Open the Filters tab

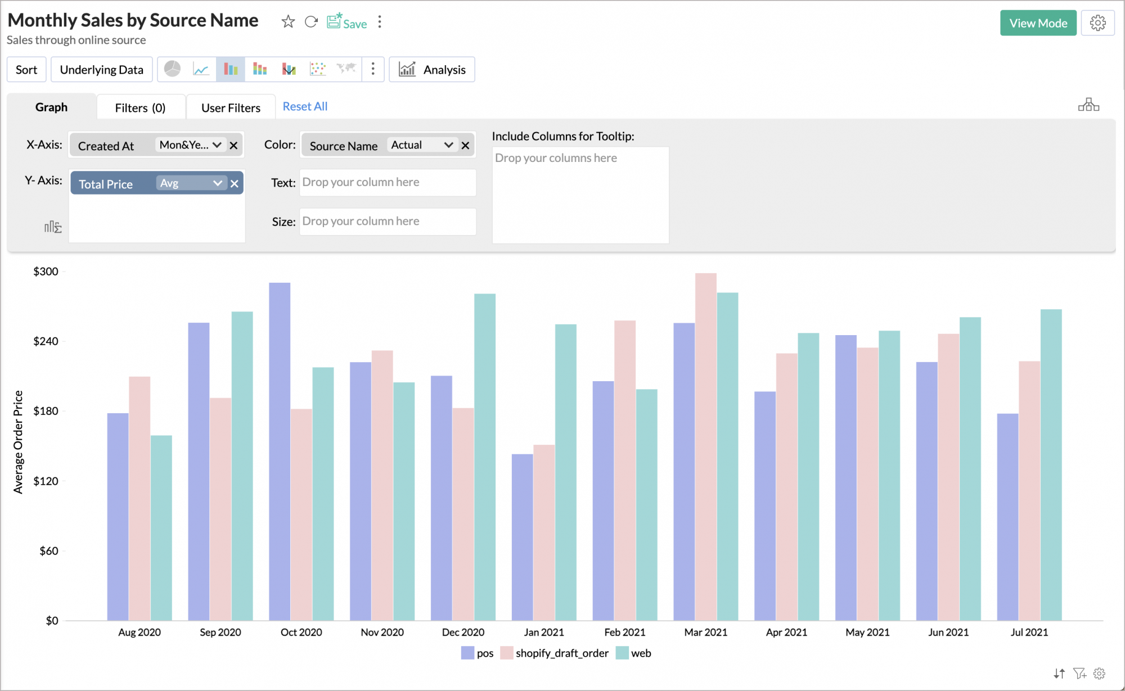[x=141, y=107]
